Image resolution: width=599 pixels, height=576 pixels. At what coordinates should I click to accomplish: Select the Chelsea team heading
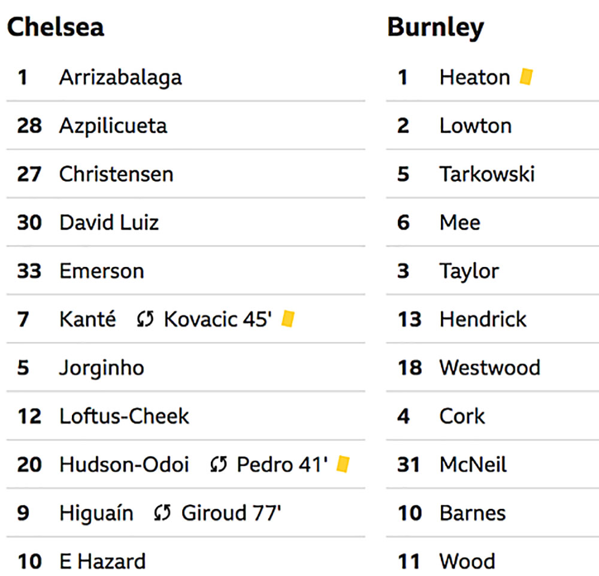tap(55, 27)
